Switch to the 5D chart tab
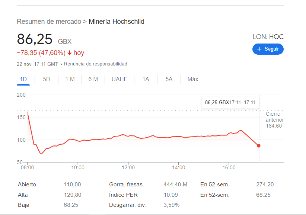The image size is (306, 215). pos(47,79)
